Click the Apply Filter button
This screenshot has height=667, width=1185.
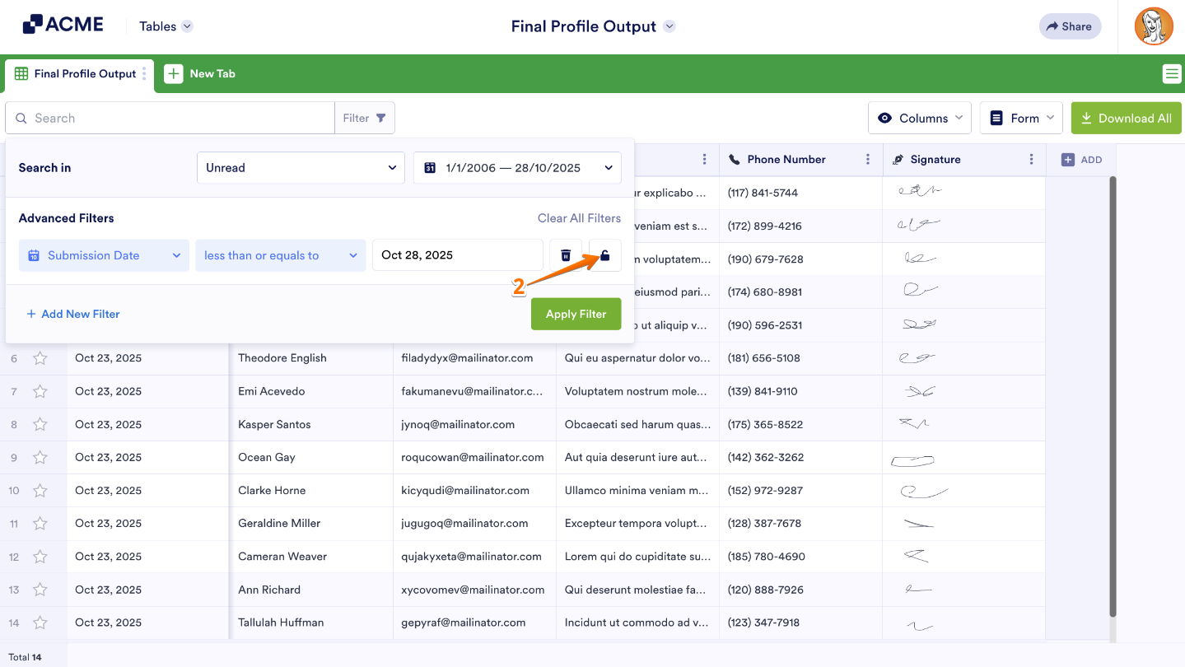(x=576, y=314)
